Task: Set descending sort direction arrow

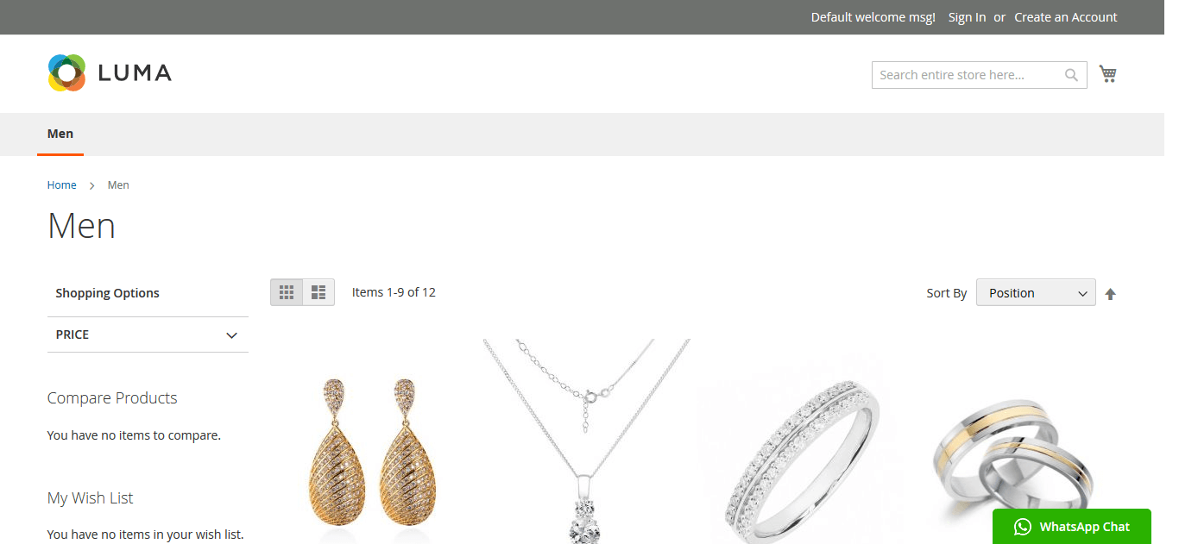Action: pos(1111,294)
